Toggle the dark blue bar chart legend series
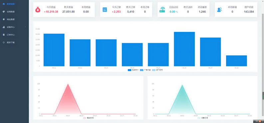The image size is (264, 123). click(x=130, y=70)
